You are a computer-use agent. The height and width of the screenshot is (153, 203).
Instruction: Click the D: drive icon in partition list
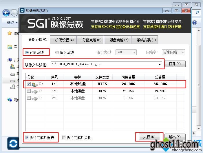[34, 92]
